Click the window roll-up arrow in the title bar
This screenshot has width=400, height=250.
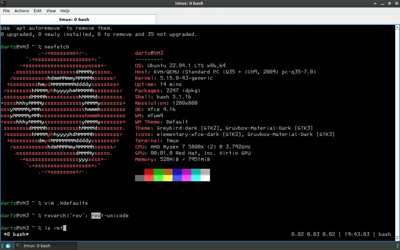[375, 3]
